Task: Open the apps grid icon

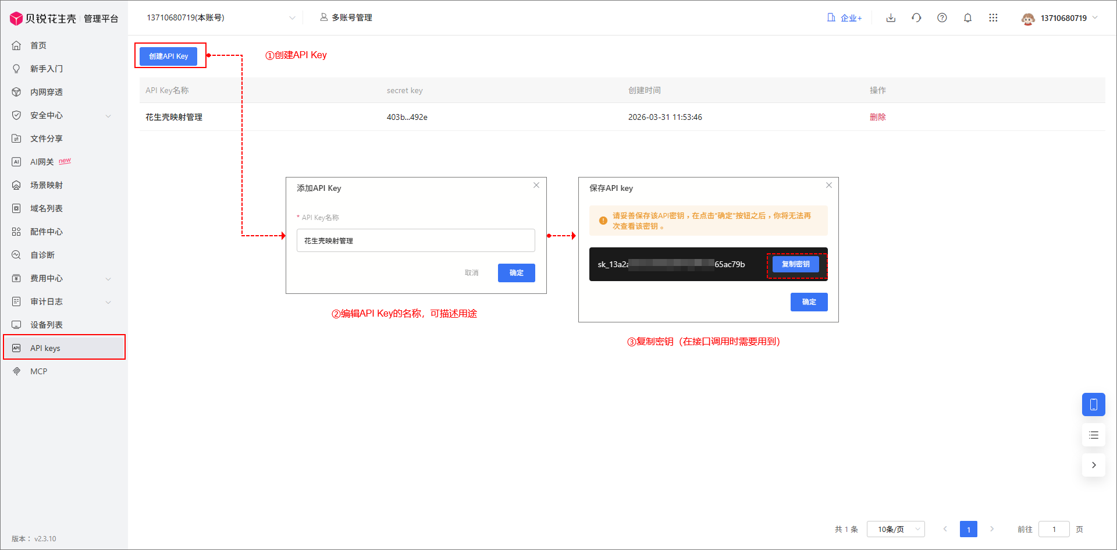Action: (993, 18)
